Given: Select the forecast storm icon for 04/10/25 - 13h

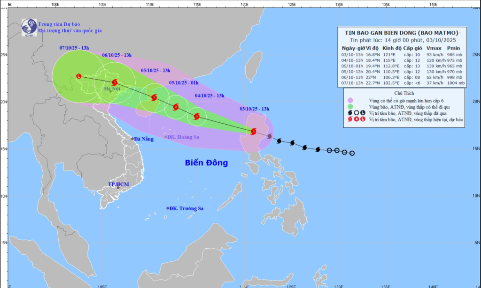Looking at the screenshot, I should tap(197, 116).
